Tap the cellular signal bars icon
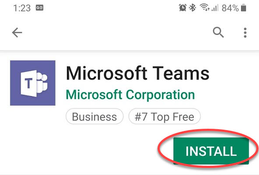This screenshot has width=259, height=175. (215, 7)
